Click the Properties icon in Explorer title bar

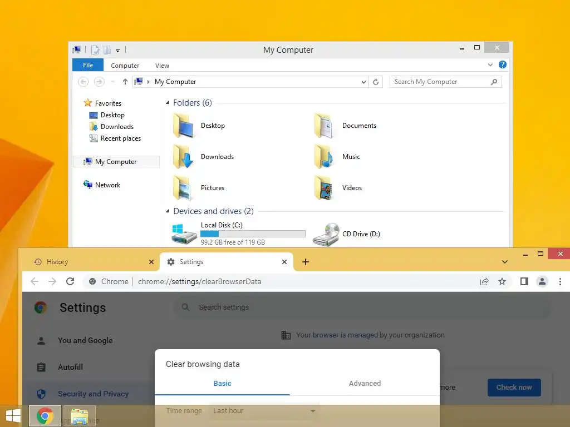(x=95, y=49)
